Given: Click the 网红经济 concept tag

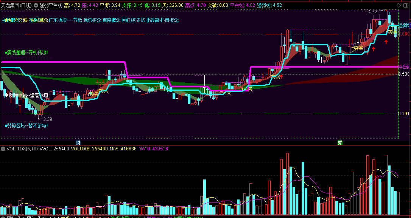Looking at the screenshot, I should pos(131,20).
